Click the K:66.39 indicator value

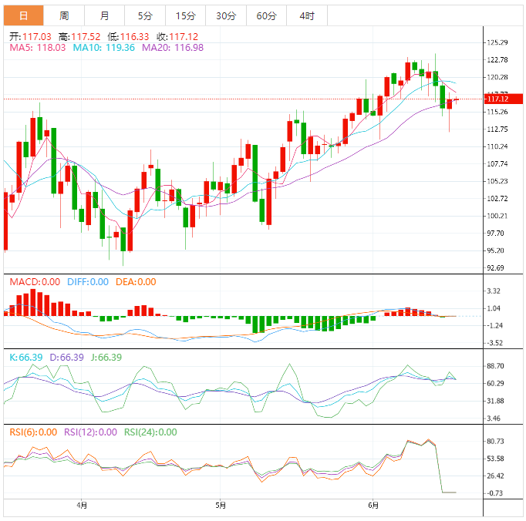[x=26, y=358]
